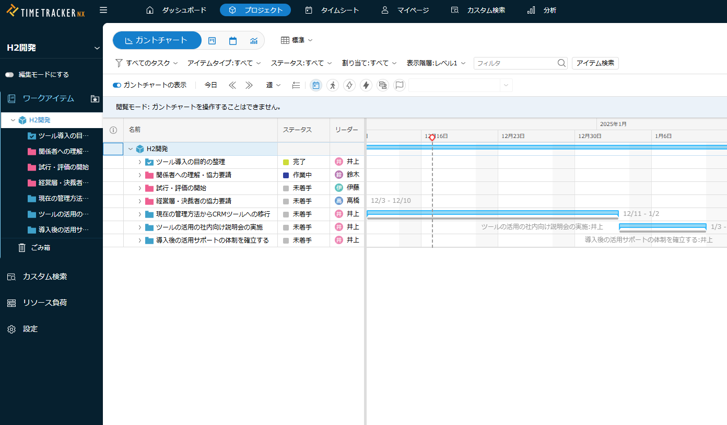Jump back with the double-left arrow icon
This screenshot has width=727, height=425.
point(232,85)
